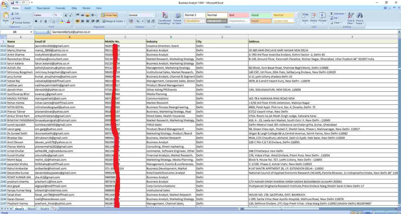Open Conditional Formatting
Screen dimensions: 401x214
[x=164, y=18]
